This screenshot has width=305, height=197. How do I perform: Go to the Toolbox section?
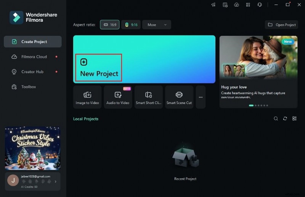point(28,87)
